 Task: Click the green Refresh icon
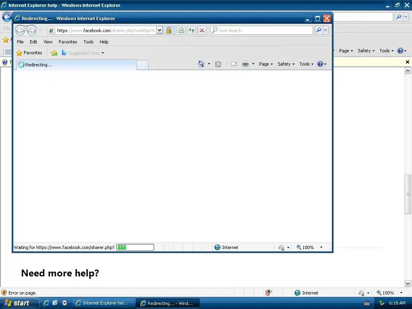pyautogui.click(x=192, y=31)
